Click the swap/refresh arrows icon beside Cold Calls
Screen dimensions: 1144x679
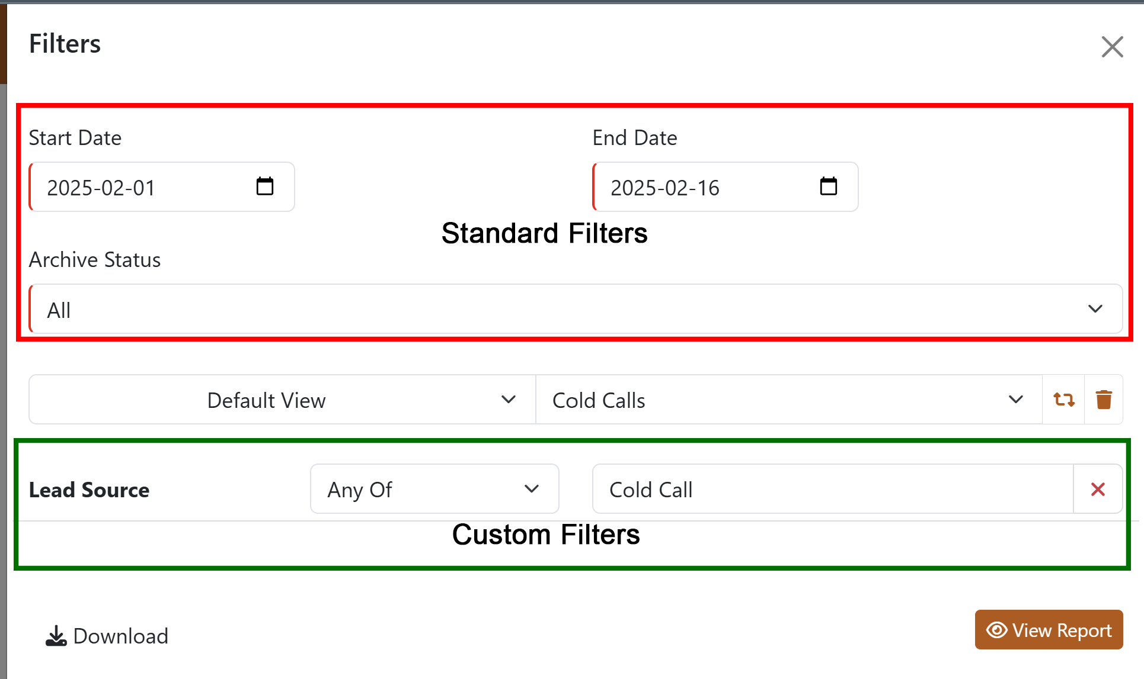click(x=1063, y=400)
